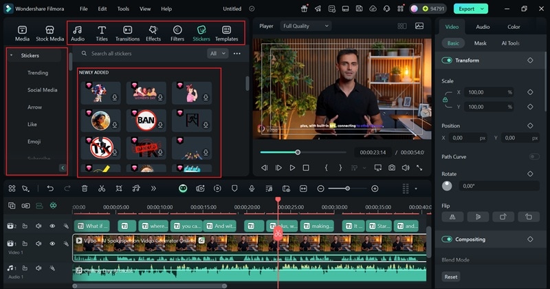The image size is (550, 289).
Task: Open the Stock Media panel
Action: [x=49, y=34]
